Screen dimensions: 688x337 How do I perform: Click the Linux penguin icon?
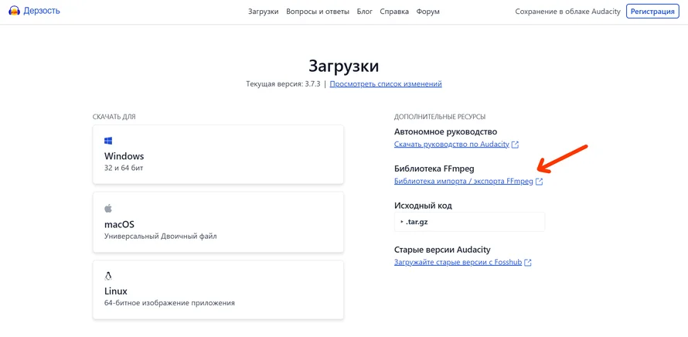(108, 276)
